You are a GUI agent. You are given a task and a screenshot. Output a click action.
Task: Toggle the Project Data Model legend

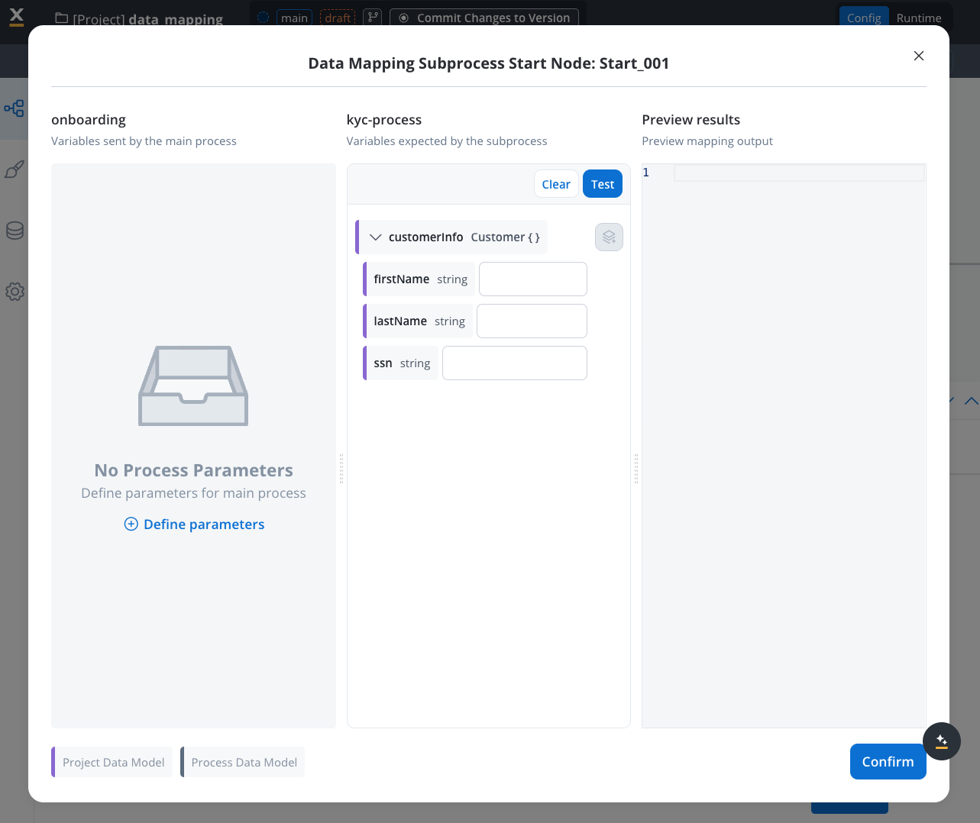[113, 762]
